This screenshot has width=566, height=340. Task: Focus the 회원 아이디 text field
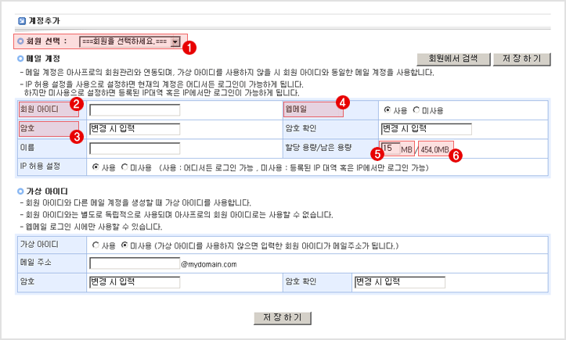click(x=135, y=110)
